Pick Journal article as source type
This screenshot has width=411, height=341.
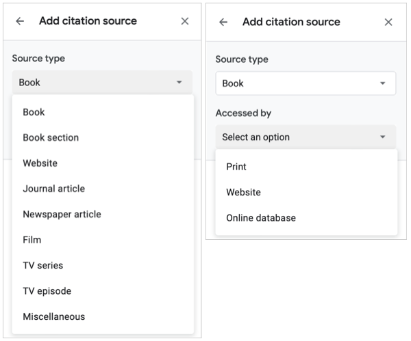click(x=53, y=189)
